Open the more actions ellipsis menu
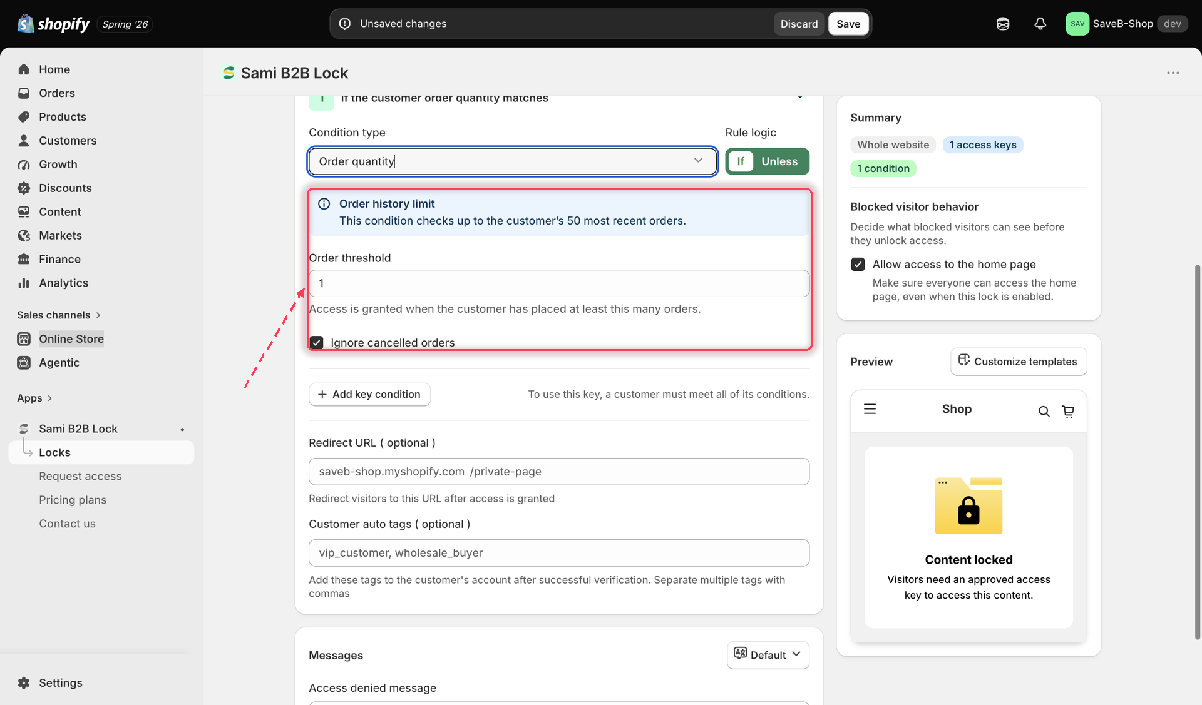This screenshot has width=1202, height=705. tap(1173, 73)
